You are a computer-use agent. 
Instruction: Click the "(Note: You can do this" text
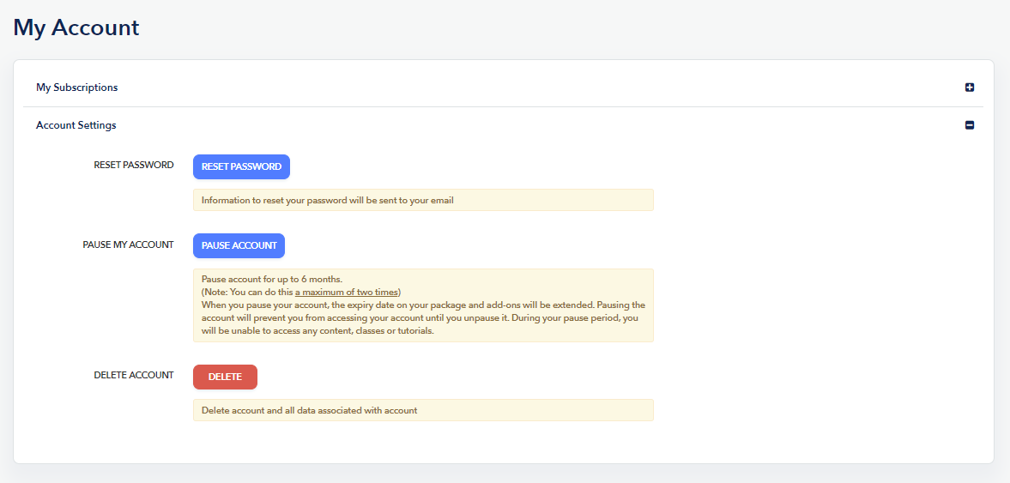246,292
